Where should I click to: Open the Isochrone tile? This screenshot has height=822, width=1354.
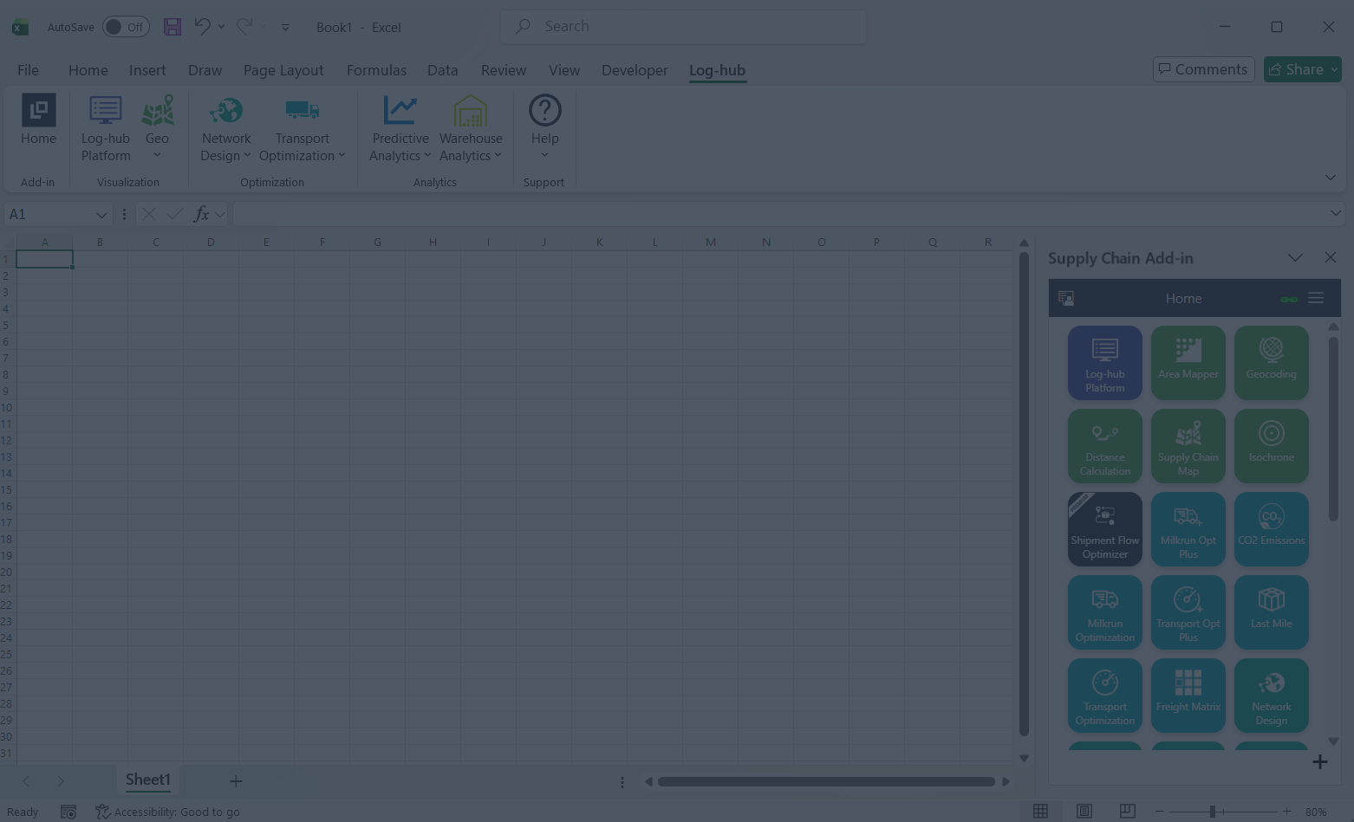(x=1271, y=446)
